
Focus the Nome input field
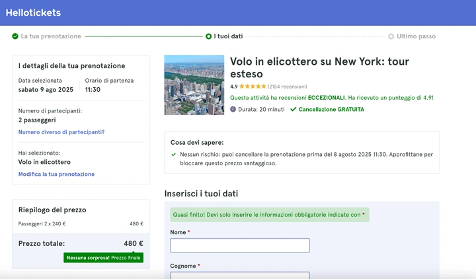click(239, 245)
